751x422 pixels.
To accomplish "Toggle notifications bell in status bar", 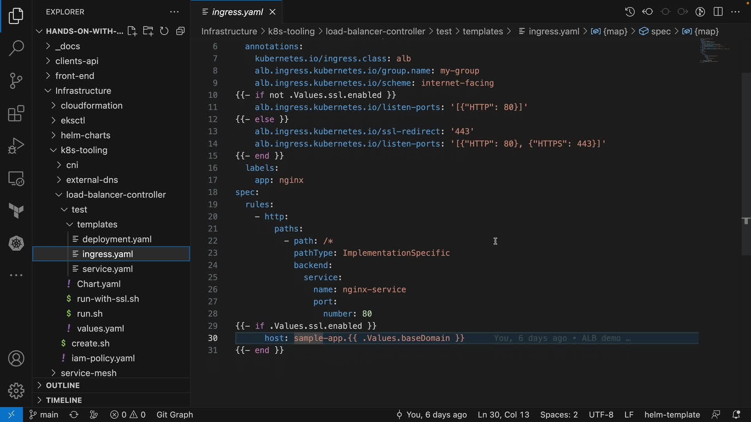I will click(736, 415).
